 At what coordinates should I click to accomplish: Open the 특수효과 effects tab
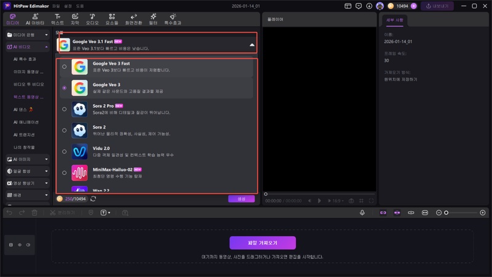[173, 19]
